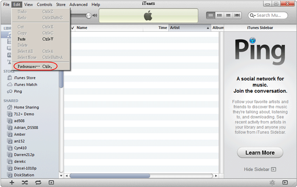Image resolution: width=297 pixels, height=187 pixels.
Task: Click the Amber shared library icon
Action: [9, 135]
